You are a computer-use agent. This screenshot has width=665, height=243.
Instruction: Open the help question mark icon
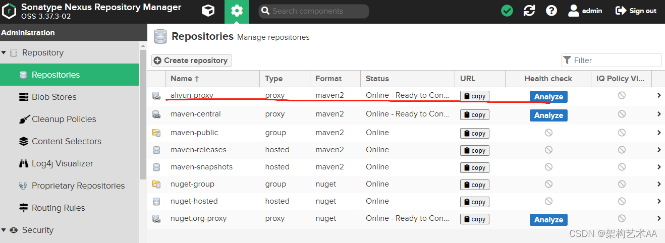click(x=551, y=11)
